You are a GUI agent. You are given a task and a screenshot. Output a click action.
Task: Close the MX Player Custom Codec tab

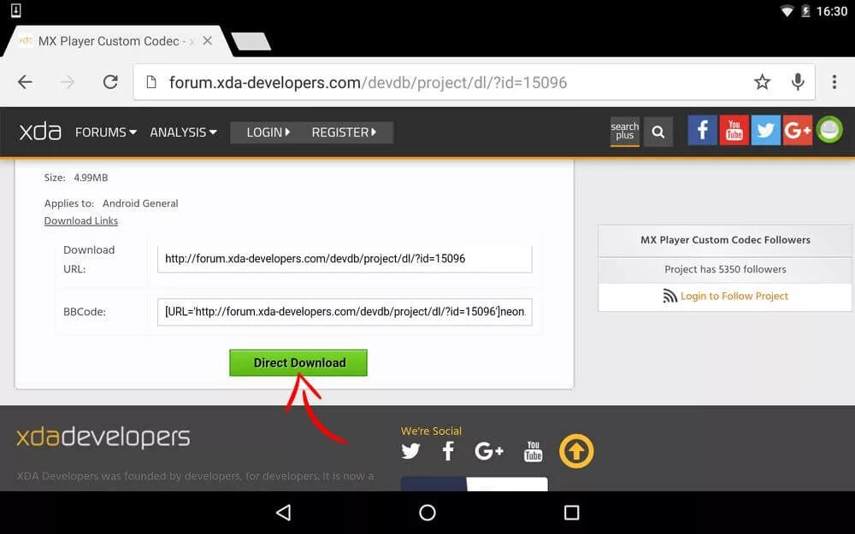pos(207,41)
